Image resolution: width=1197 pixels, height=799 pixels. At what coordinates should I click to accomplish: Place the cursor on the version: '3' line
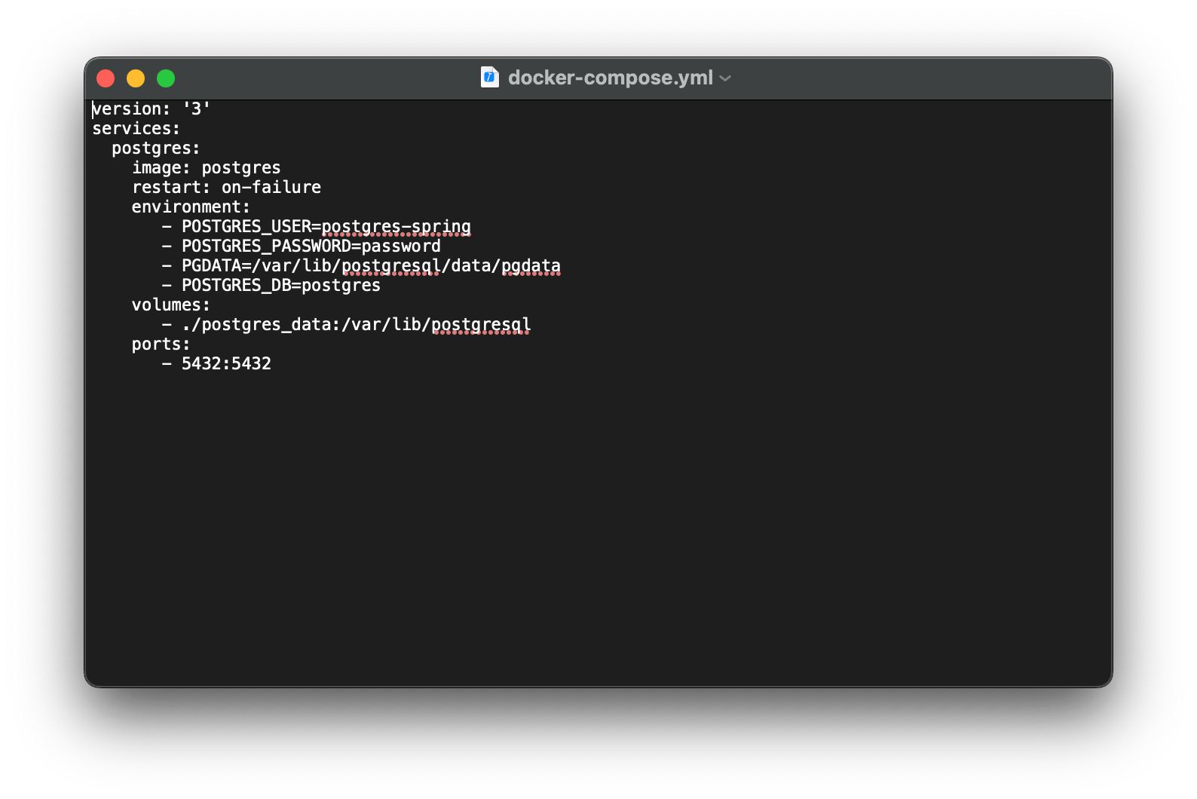coord(151,108)
